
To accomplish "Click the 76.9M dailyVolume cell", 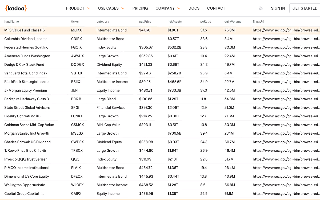I will (230, 30).
